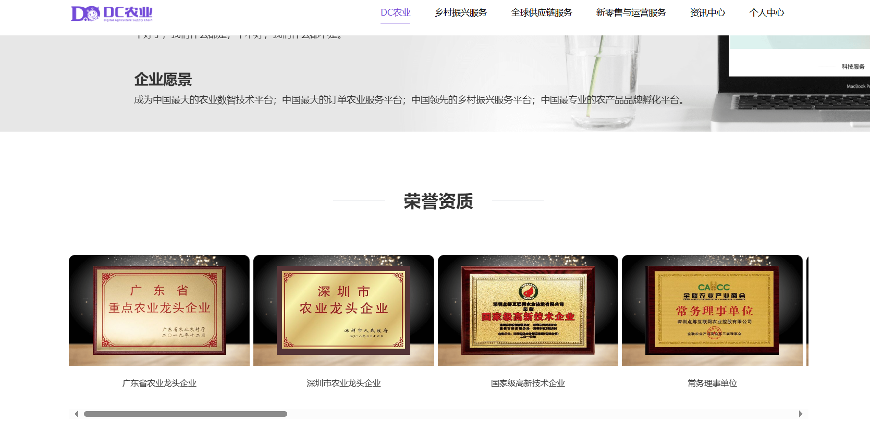View the 国家级高新技术企业 certificate image

[x=528, y=310]
